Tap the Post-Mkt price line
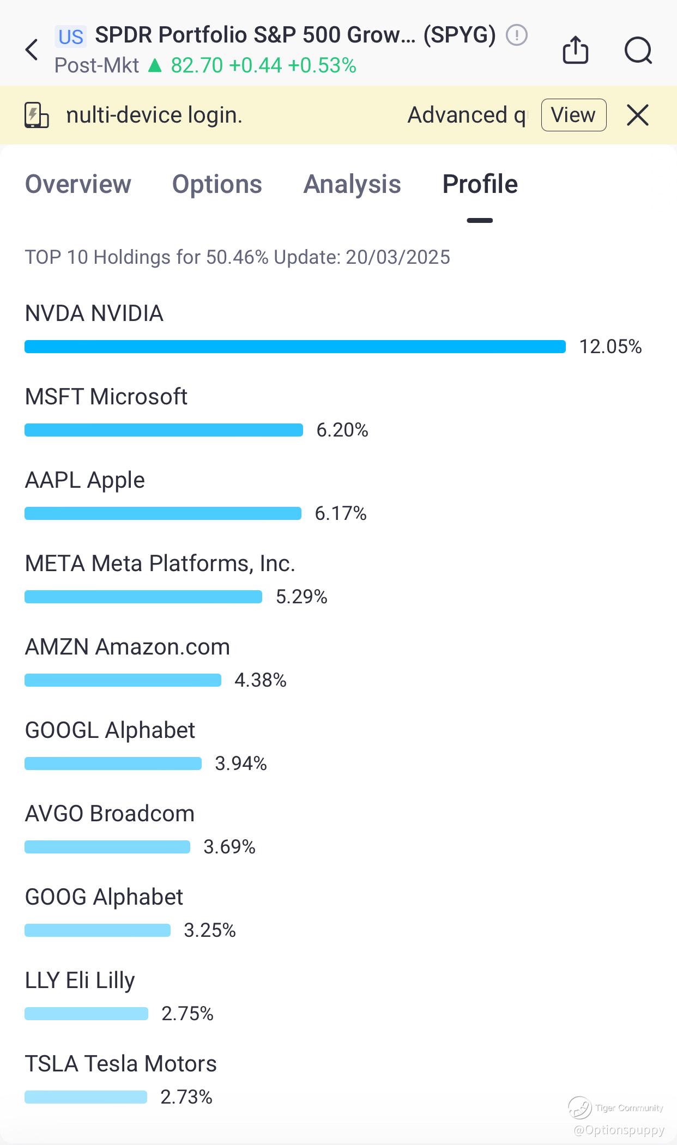 [x=205, y=66]
